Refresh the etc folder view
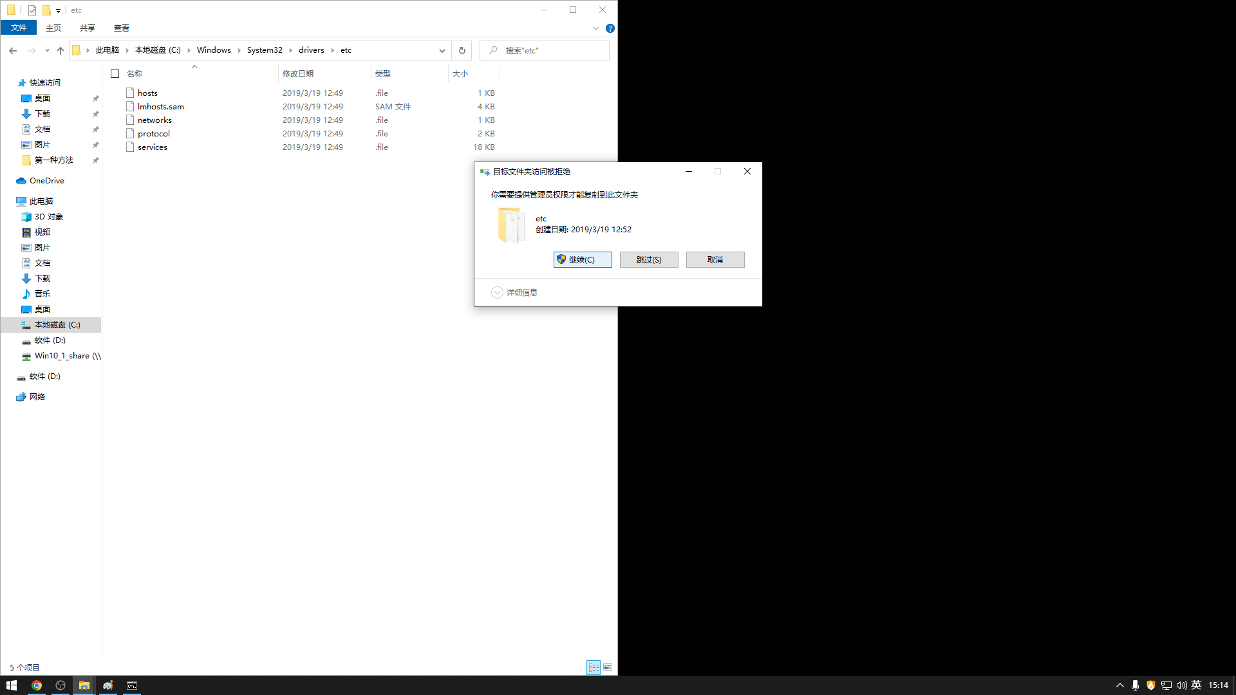 pos(462,50)
